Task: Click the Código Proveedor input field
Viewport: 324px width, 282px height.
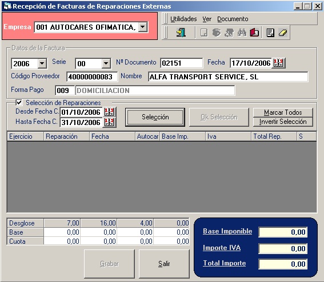Action: 92,77
